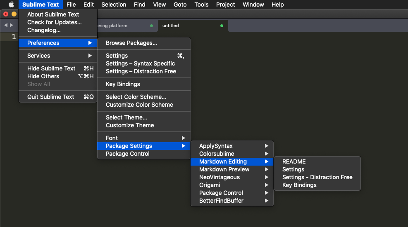Screen dimensions: 408x227
Task: Expand Markdown Editing package settings
Action: point(232,161)
